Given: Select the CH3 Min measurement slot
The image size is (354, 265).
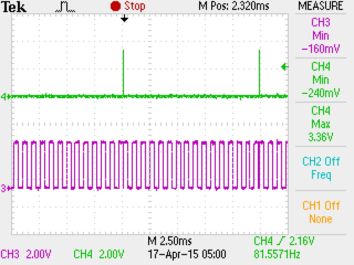Looking at the screenshot, I should [321, 35].
